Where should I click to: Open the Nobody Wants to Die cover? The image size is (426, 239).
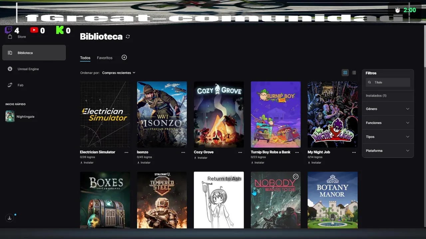coord(276,200)
